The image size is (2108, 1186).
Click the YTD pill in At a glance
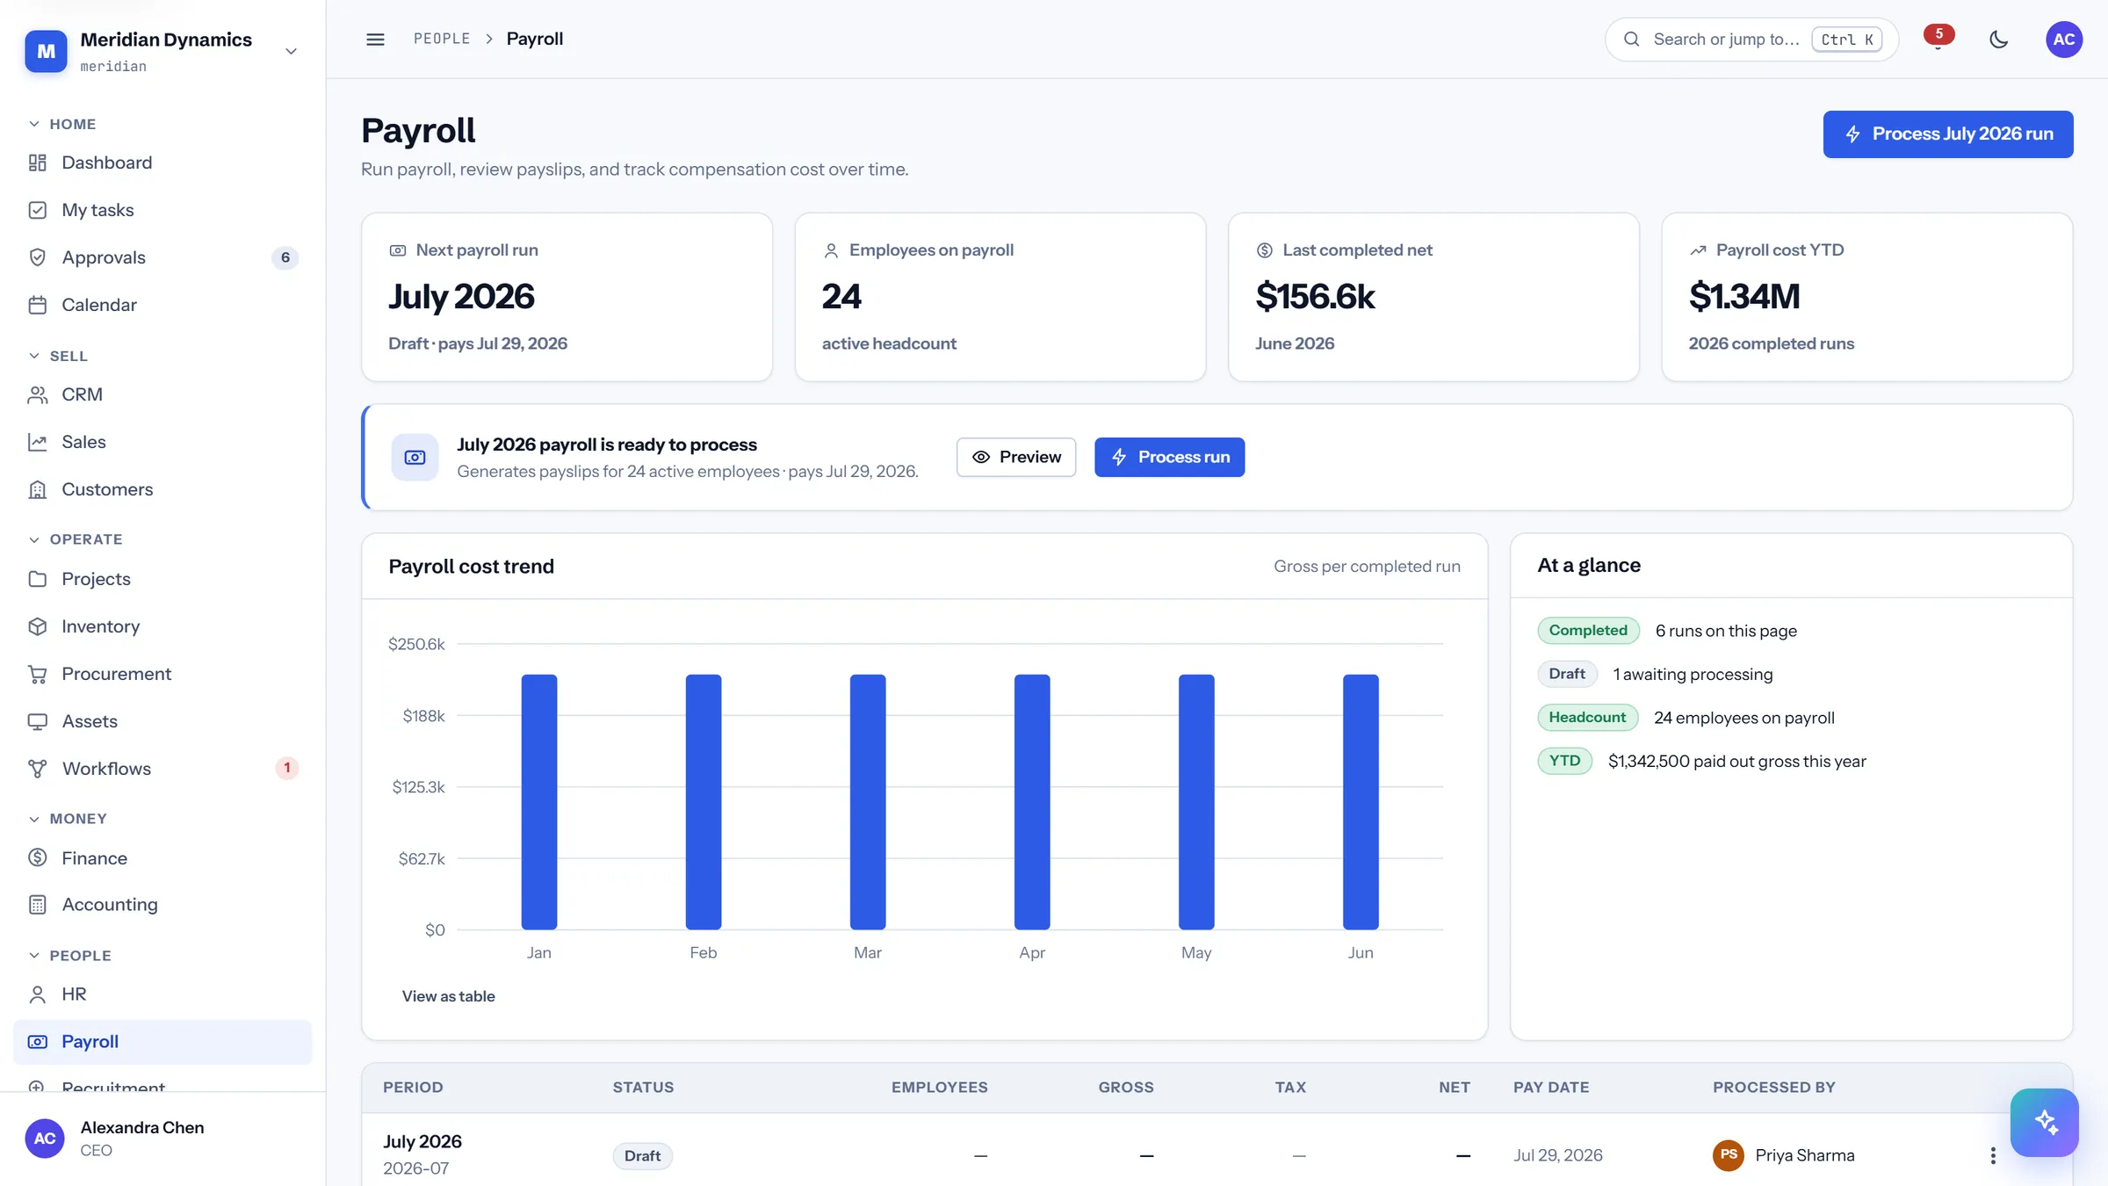(x=1564, y=761)
